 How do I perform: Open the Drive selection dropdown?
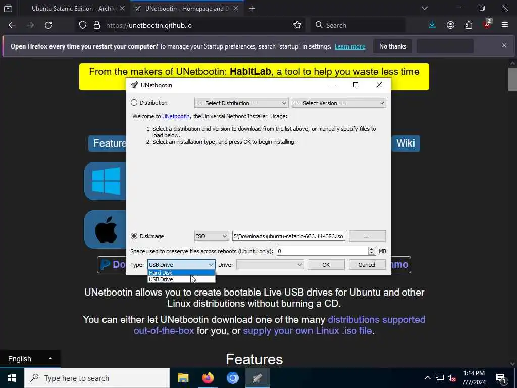[x=270, y=265]
